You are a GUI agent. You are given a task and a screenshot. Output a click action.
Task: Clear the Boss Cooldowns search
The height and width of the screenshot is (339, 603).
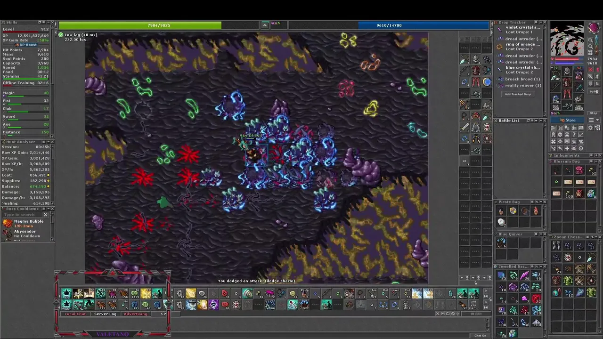click(46, 215)
